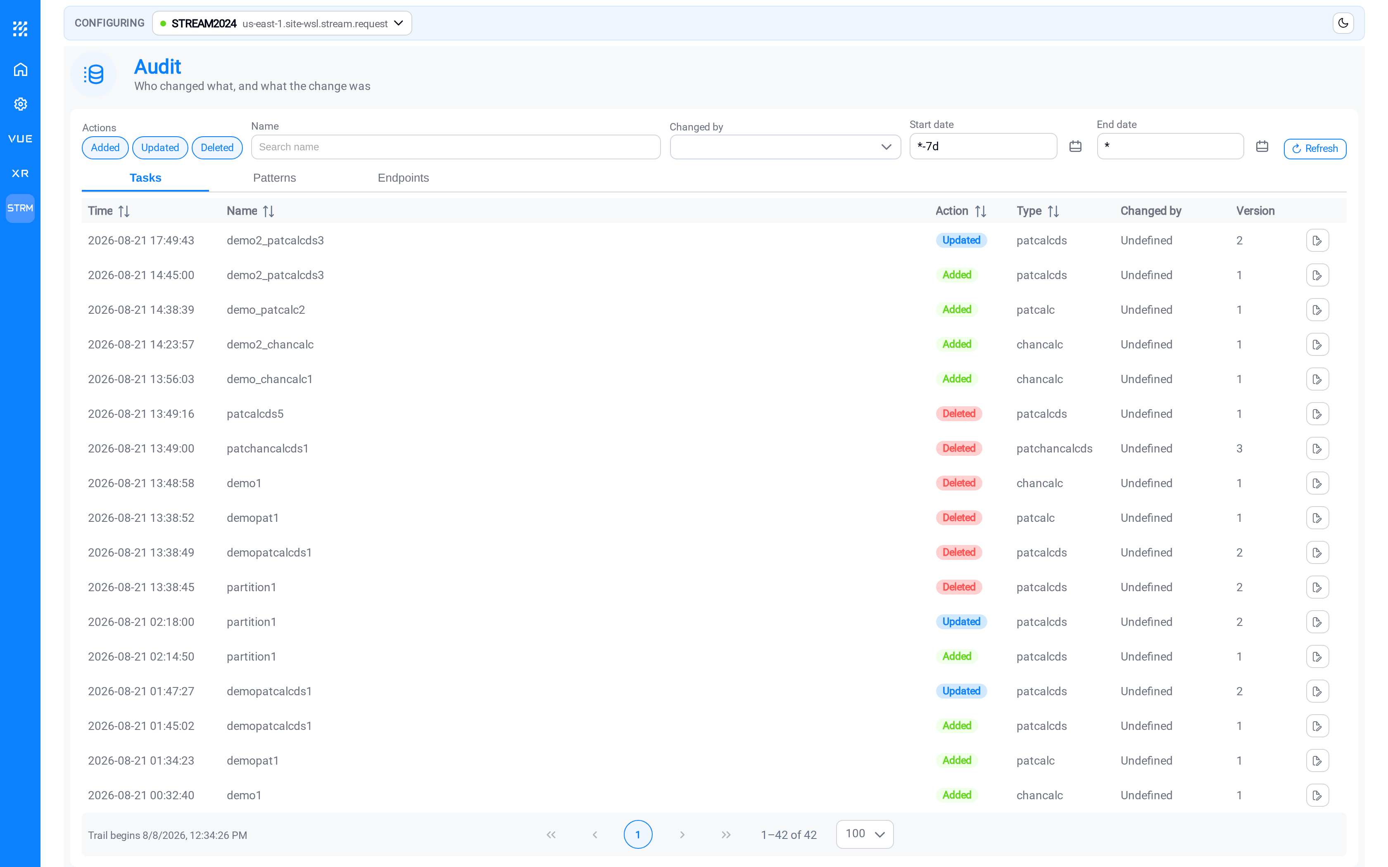
Task: Open settings gear in sidebar
Action: (20, 104)
